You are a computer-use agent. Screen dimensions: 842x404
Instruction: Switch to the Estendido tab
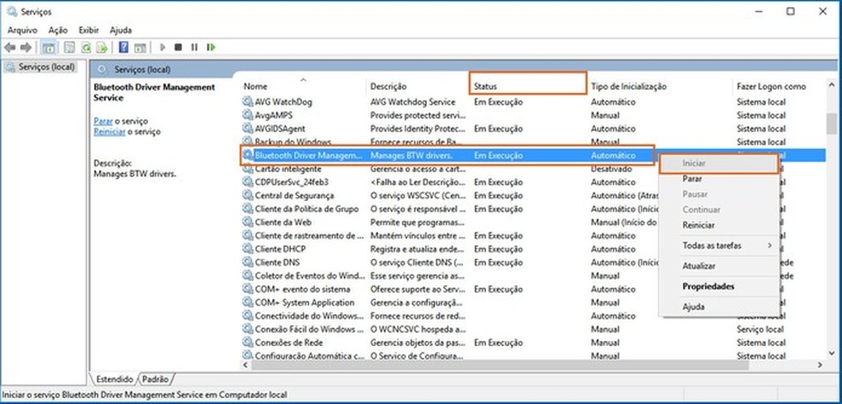[115, 379]
